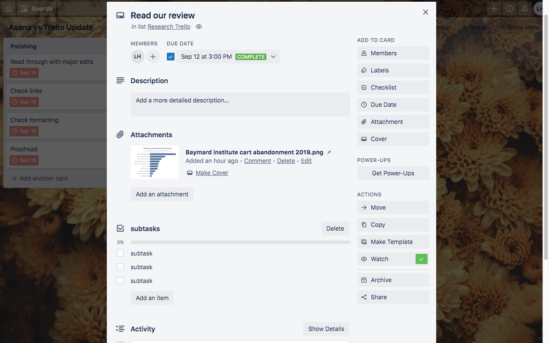Open Checklist option in sidebar
This screenshot has height=343, width=549.
click(393, 87)
